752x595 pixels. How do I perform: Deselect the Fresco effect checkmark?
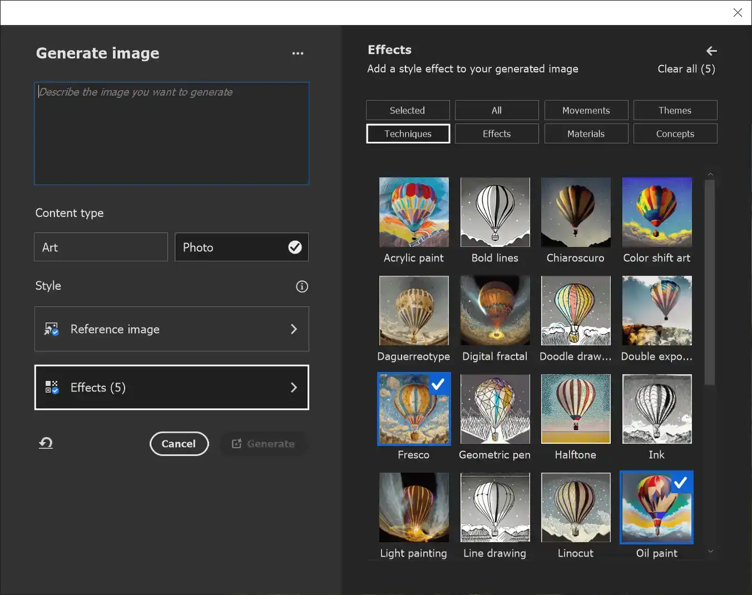coord(438,384)
